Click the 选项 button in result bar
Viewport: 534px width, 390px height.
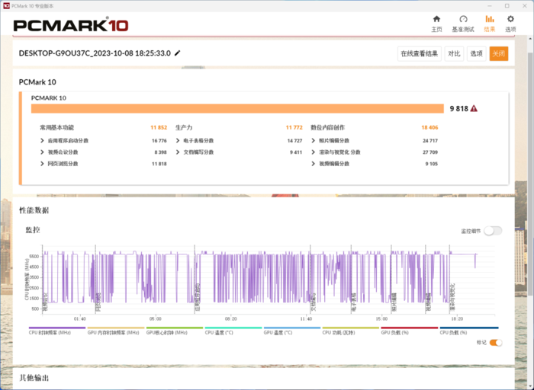coord(477,54)
